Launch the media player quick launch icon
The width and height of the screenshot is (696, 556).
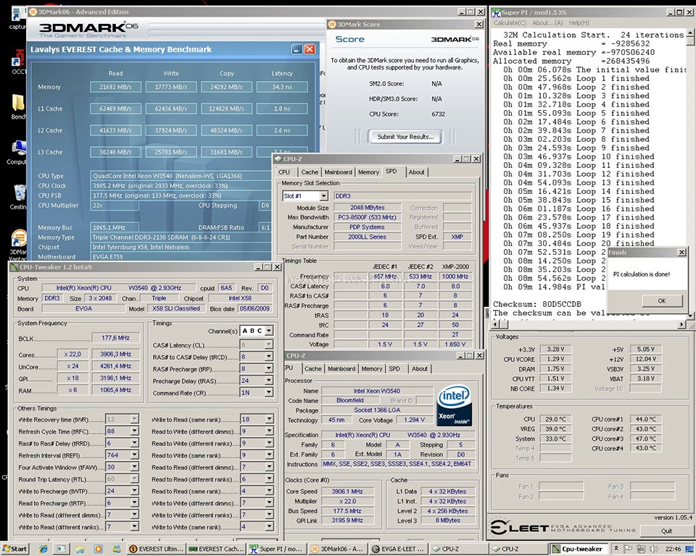[98, 549]
